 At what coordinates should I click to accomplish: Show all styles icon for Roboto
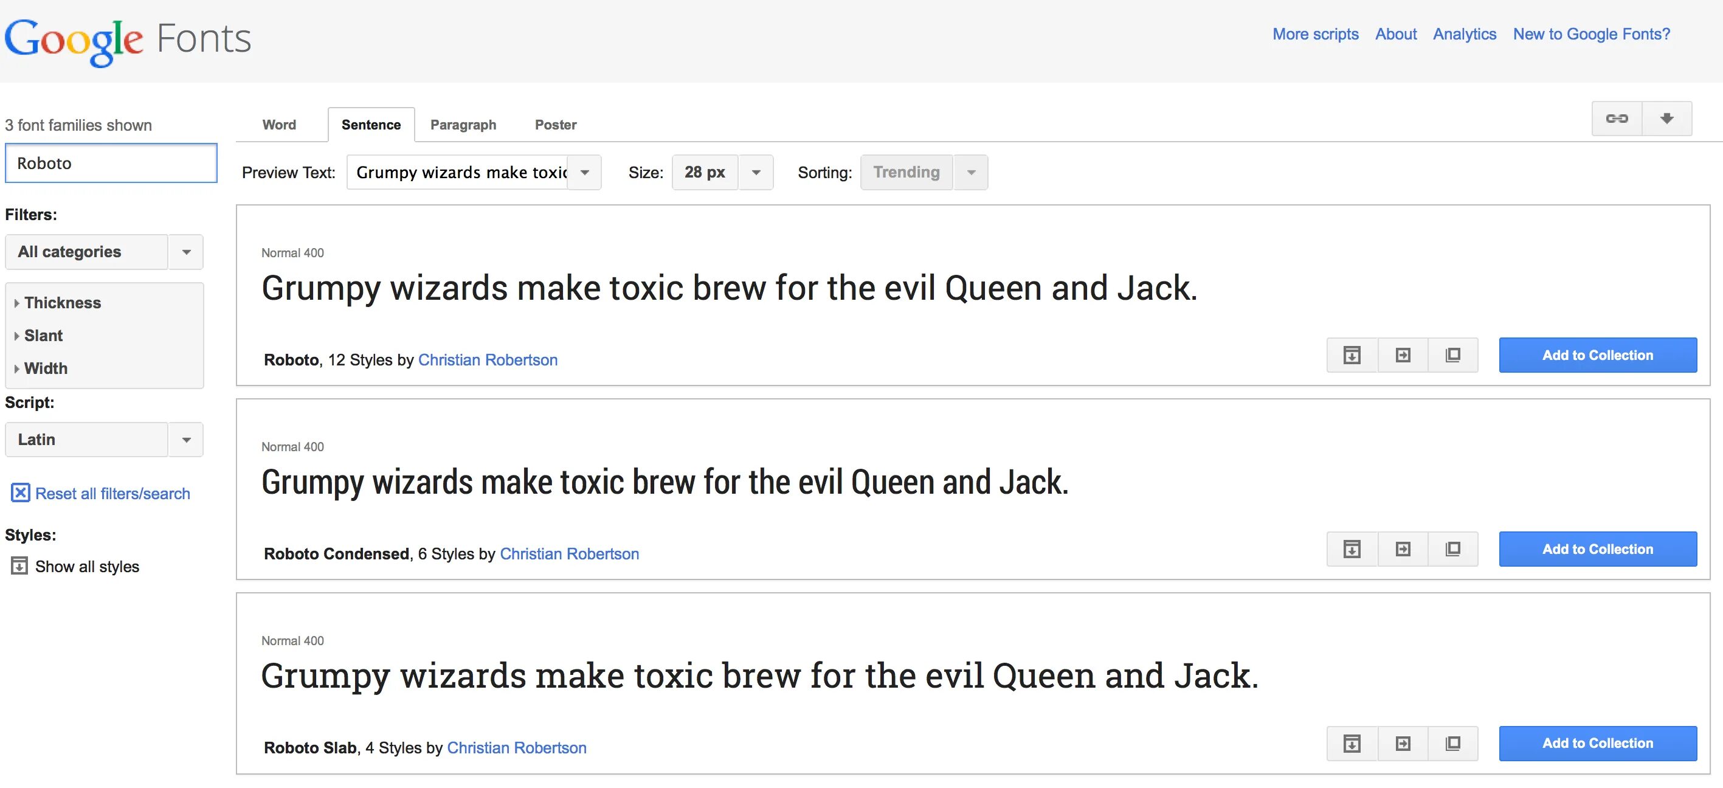click(x=1352, y=355)
